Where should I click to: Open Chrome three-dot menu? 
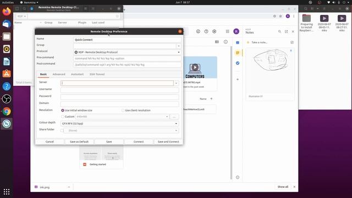pos(294,16)
